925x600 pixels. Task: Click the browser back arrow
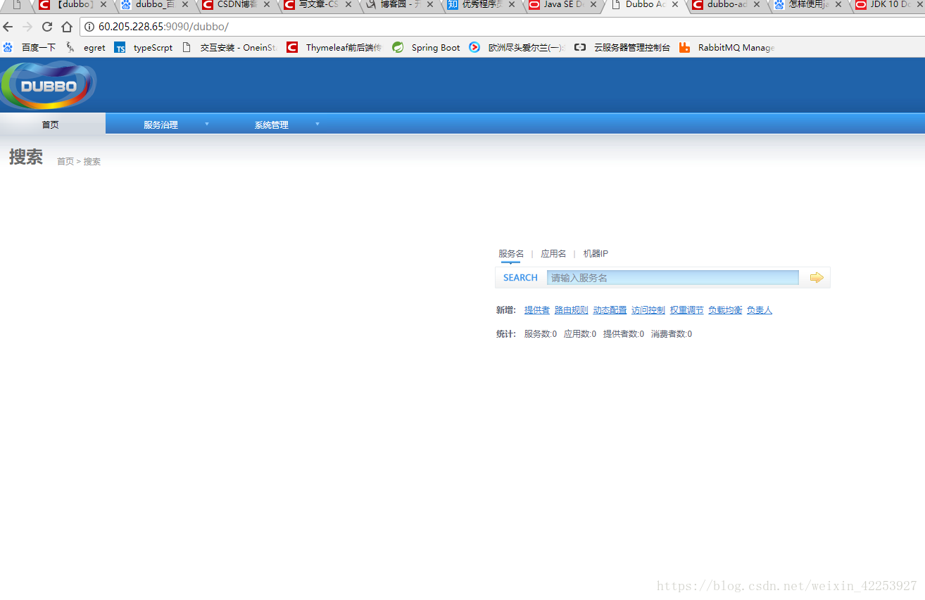(8, 27)
